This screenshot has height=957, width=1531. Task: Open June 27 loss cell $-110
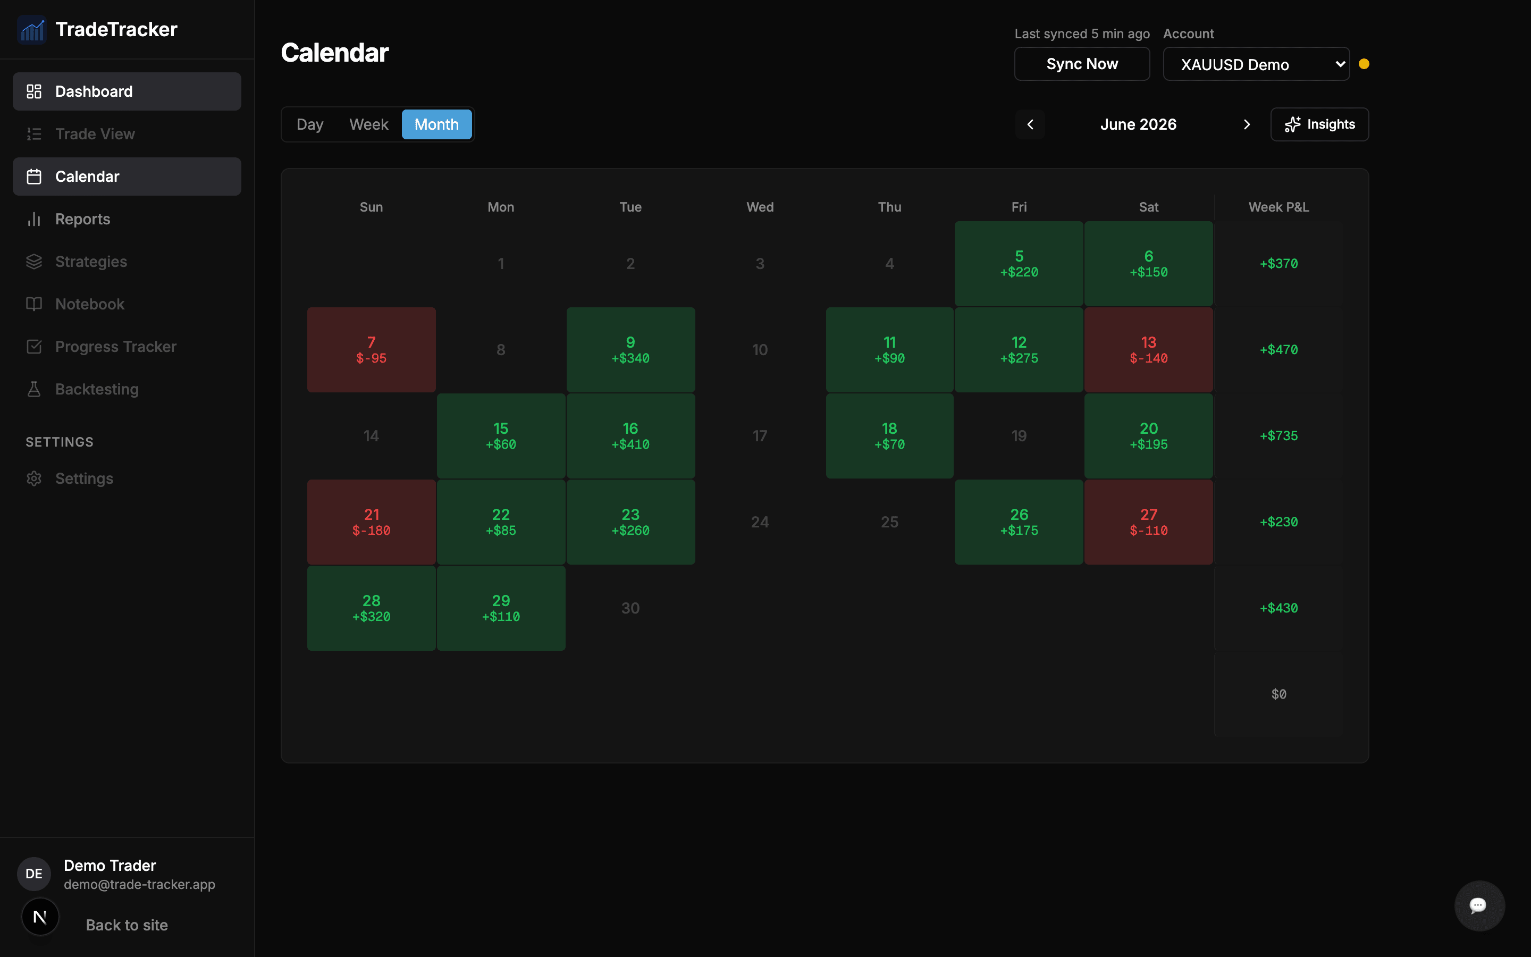click(1148, 522)
